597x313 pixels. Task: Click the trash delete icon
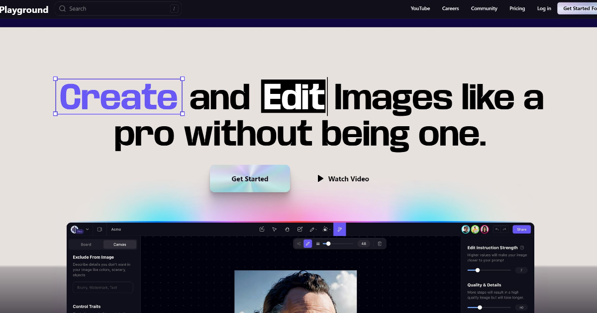[x=380, y=243]
